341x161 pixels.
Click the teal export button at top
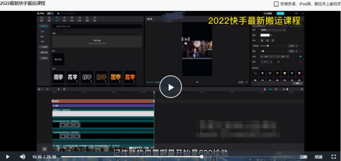coord(280,14)
